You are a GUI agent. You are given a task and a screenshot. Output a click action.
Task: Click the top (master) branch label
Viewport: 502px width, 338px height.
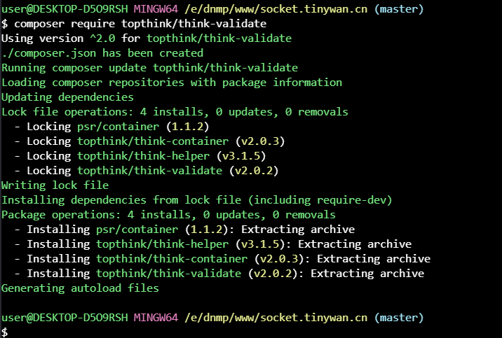[x=399, y=9]
